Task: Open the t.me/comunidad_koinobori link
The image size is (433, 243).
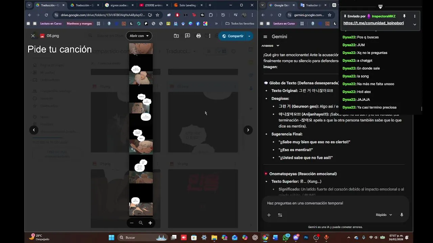Action: pyautogui.click(x=373, y=23)
